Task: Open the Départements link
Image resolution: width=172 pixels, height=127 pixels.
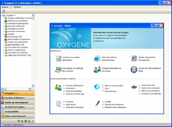Action: tap(110, 91)
